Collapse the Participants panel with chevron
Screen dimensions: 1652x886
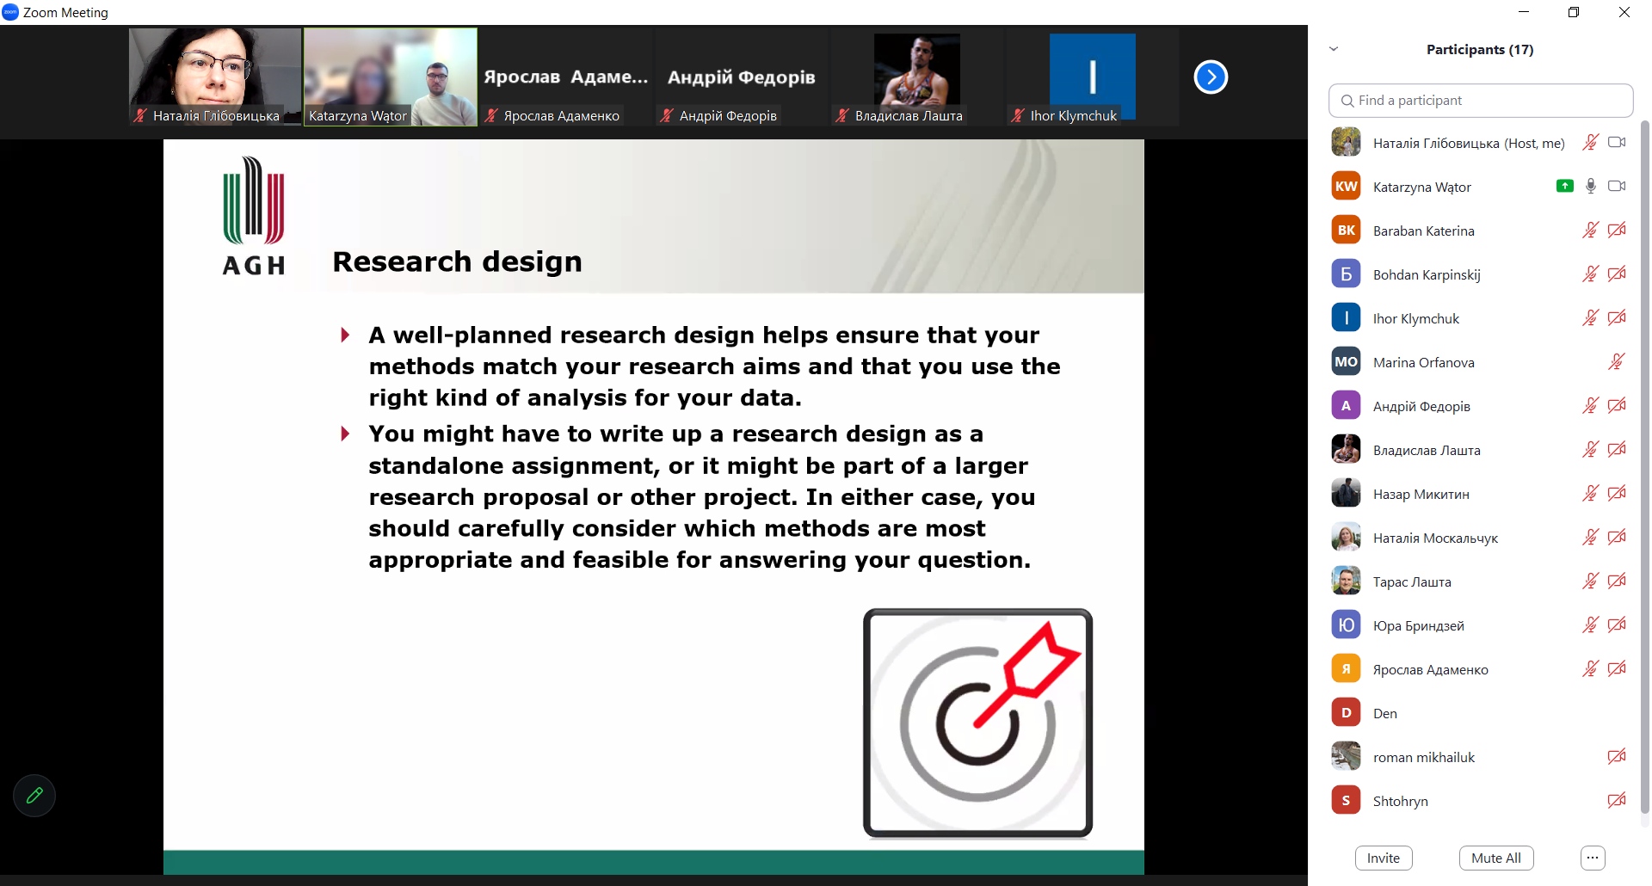click(x=1334, y=49)
